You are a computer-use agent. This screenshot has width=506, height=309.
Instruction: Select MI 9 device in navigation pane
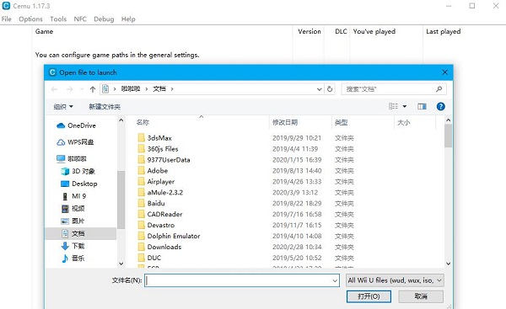point(74,196)
